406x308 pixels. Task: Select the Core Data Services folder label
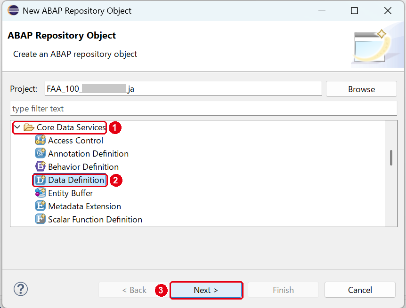pos(71,127)
